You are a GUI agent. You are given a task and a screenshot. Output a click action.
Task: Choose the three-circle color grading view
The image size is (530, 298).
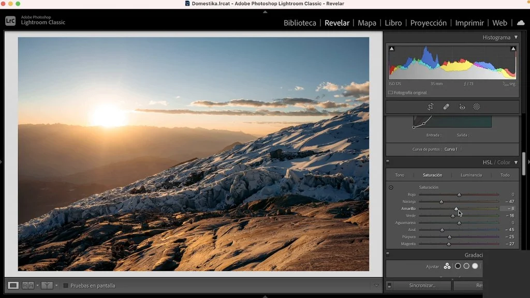(x=447, y=266)
